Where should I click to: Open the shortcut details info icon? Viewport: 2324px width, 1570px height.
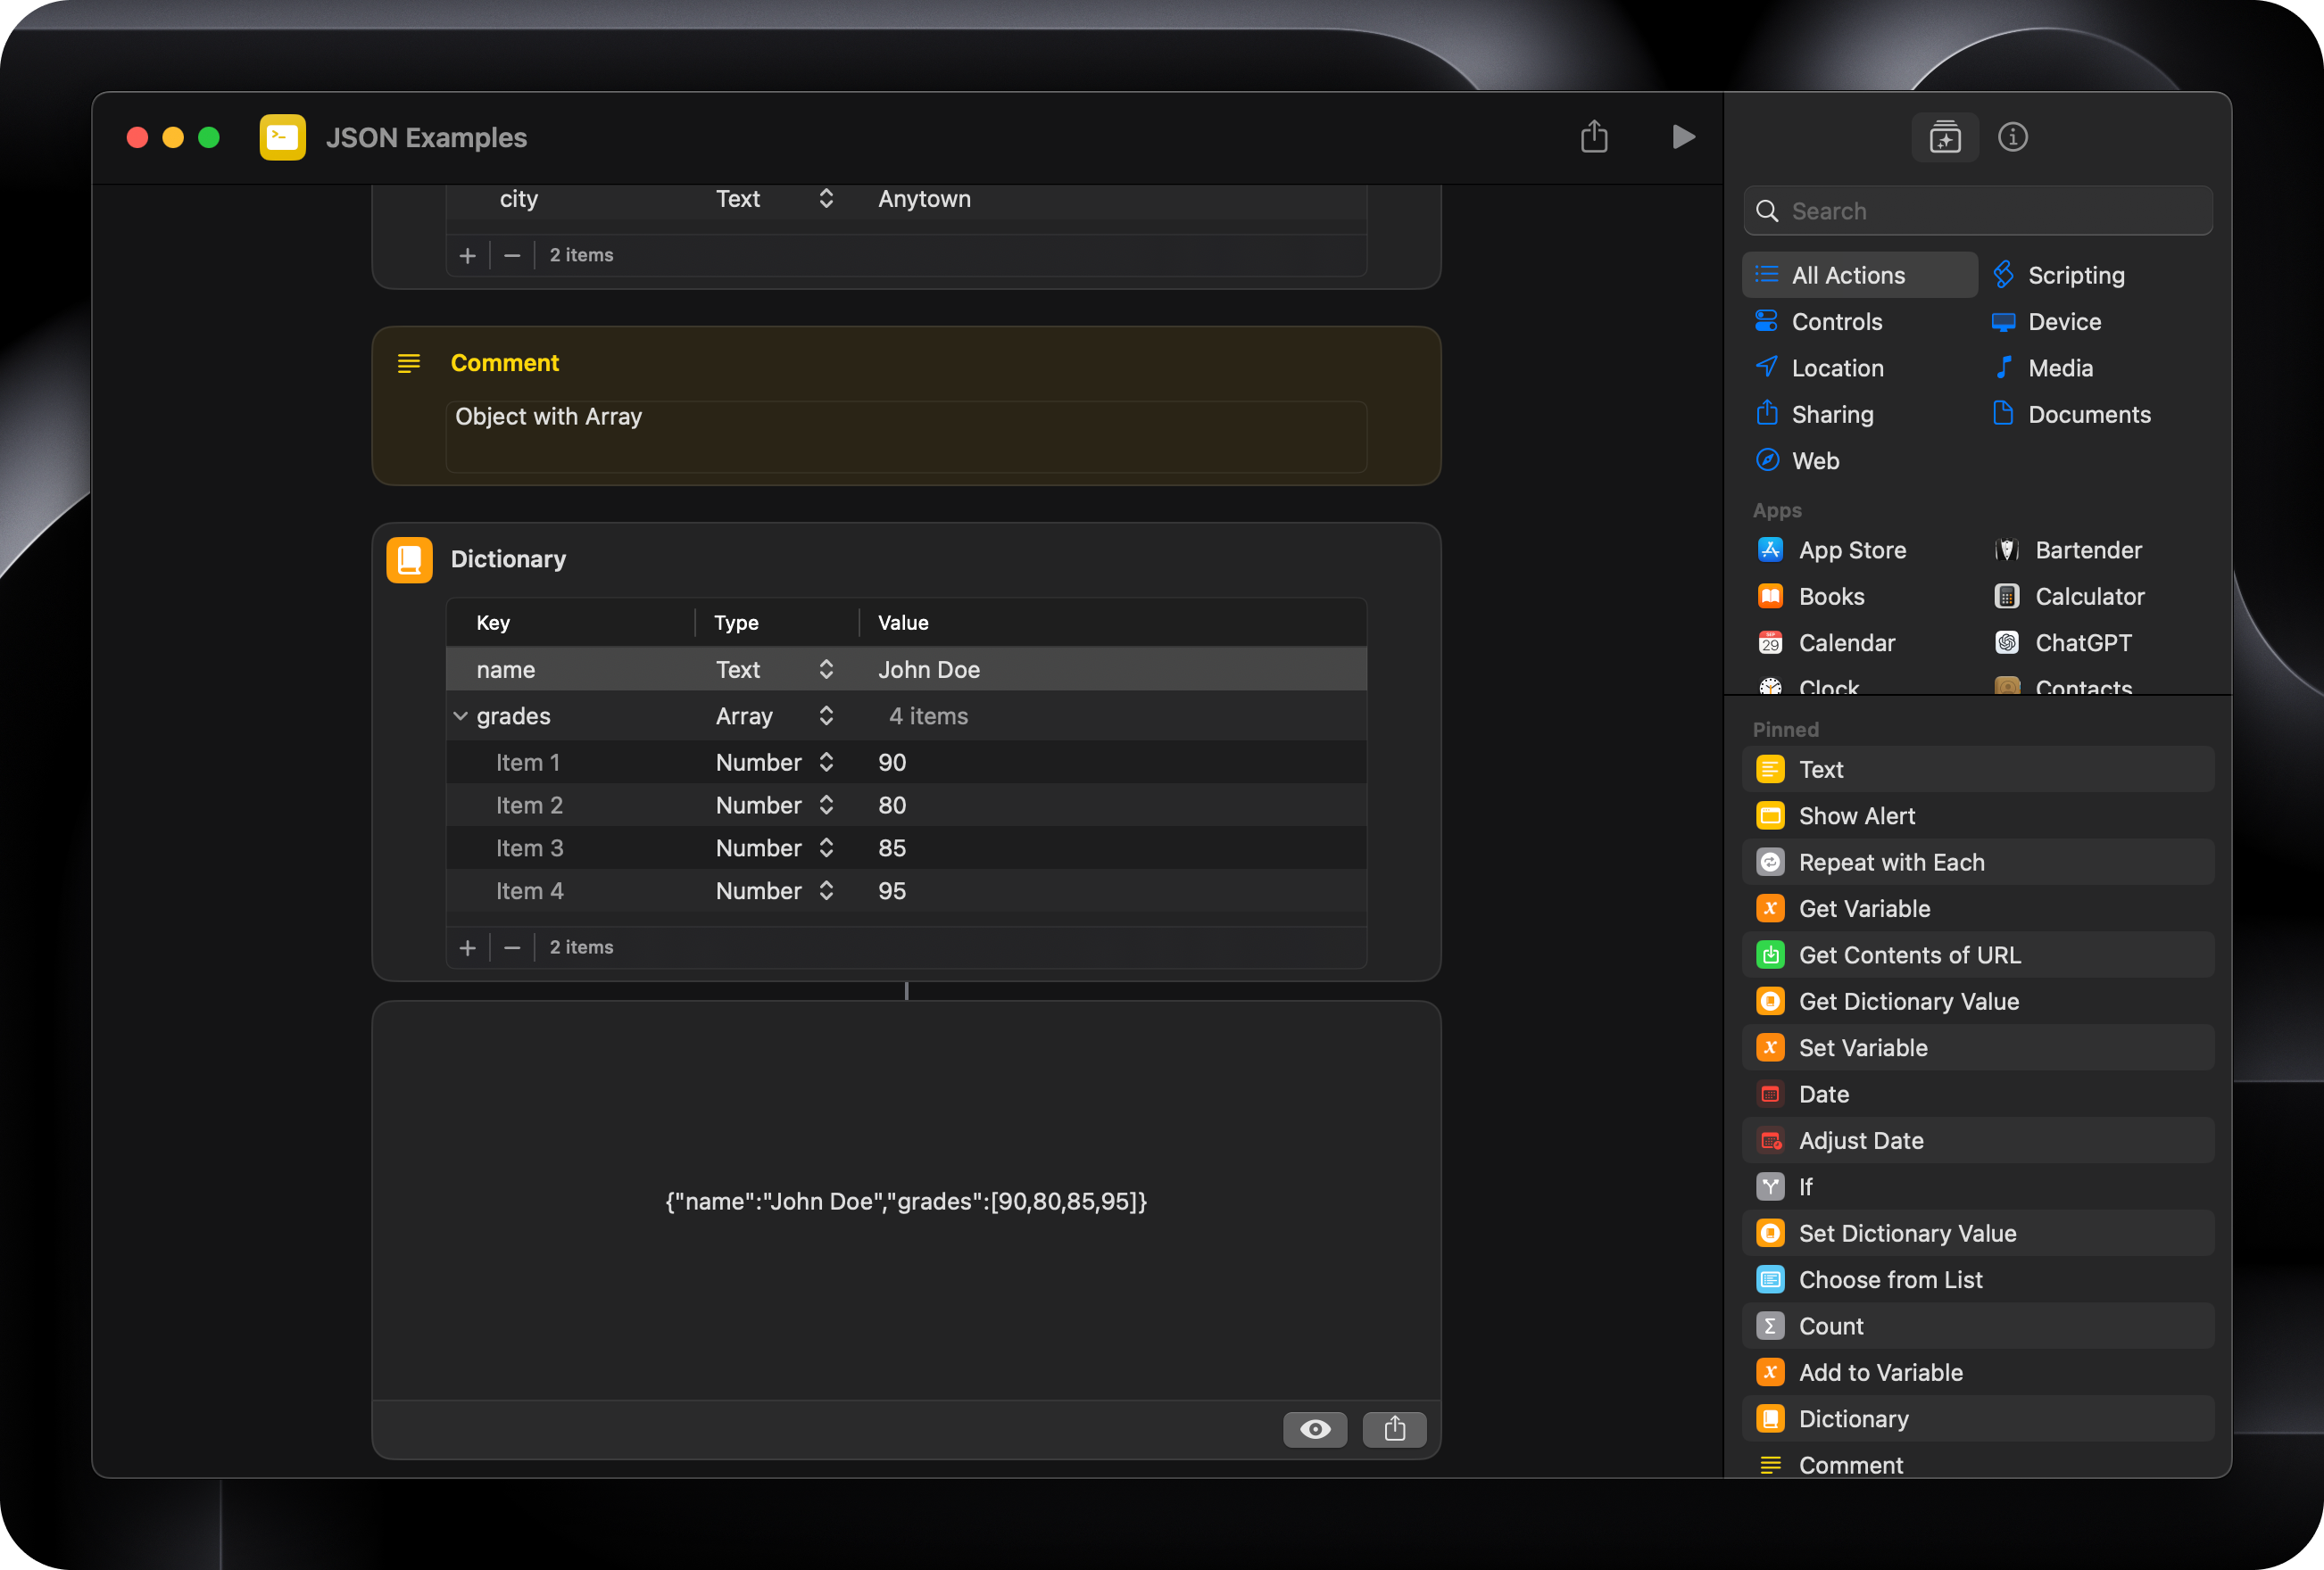pos(2012,136)
